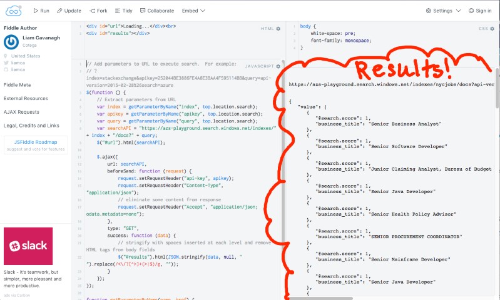
Task: Open Legal, Credits and Links section
Action: 31,126
